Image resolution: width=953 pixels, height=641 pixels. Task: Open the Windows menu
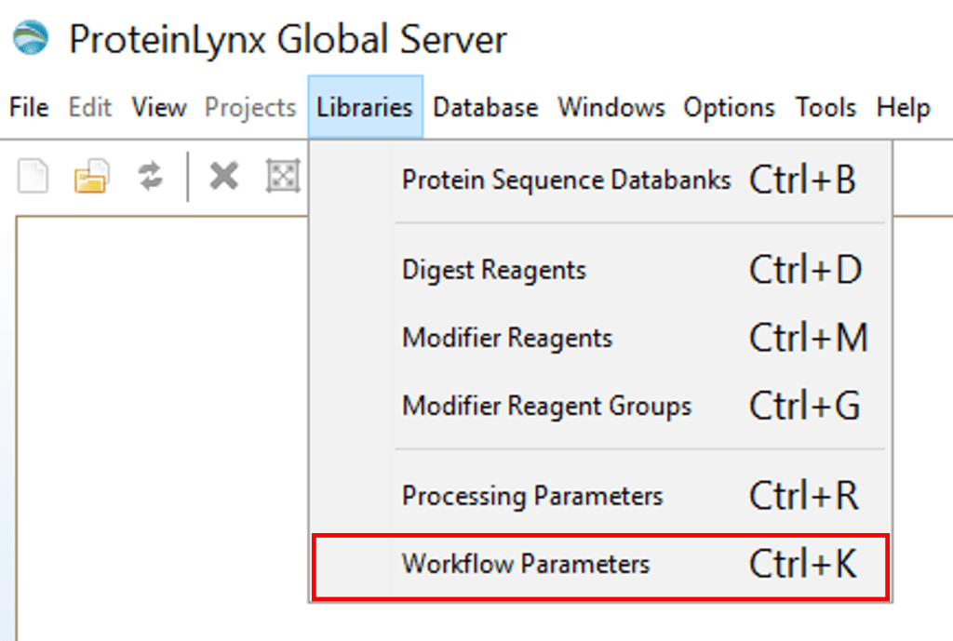pos(611,108)
